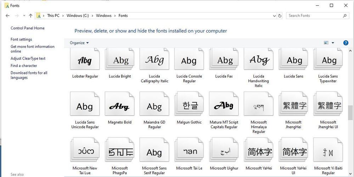Image resolution: width=354 pixels, height=177 pixels.
Task: Select Lucida Sans Unicode Regular icon
Action: tap(85, 104)
